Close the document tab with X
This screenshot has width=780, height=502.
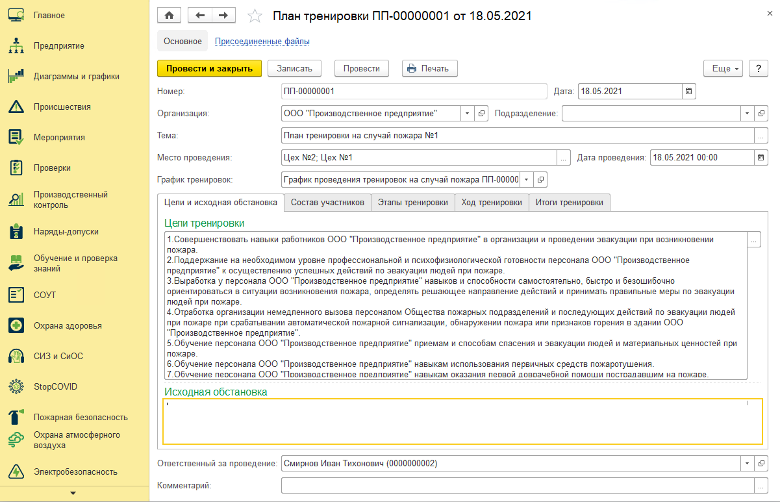[x=770, y=15]
